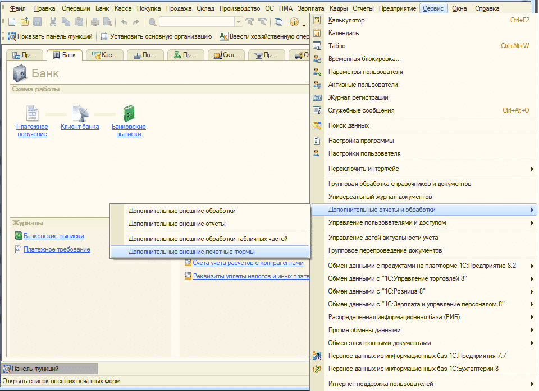539x391 pixels.
Task: Open Калькулятор from the Сервис menu
Action: 346,20
